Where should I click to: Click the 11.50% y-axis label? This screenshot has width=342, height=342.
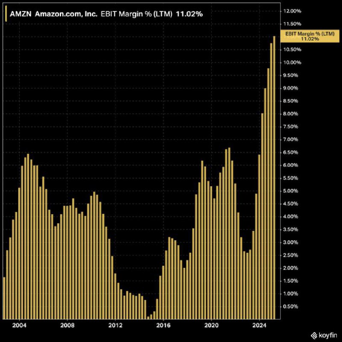pos(292,24)
